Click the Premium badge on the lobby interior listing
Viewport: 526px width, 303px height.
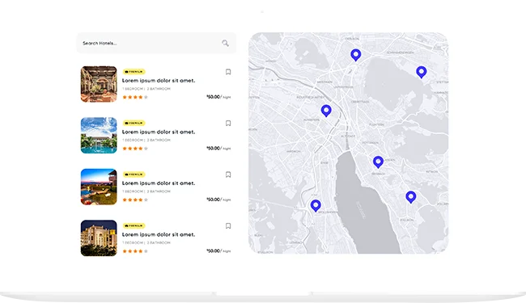[134, 72]
